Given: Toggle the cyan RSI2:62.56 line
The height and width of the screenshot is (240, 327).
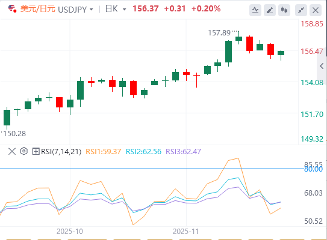Looking at the screenshot, I should click(143, 151).
